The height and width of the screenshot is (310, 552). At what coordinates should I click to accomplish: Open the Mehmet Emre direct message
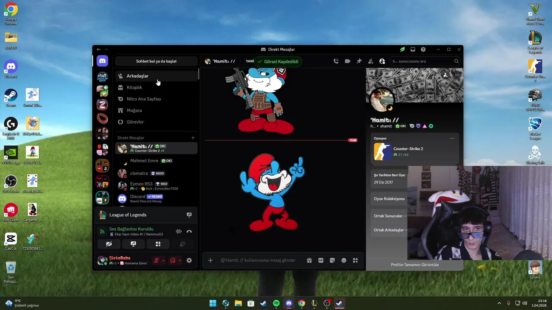[156, 161]
